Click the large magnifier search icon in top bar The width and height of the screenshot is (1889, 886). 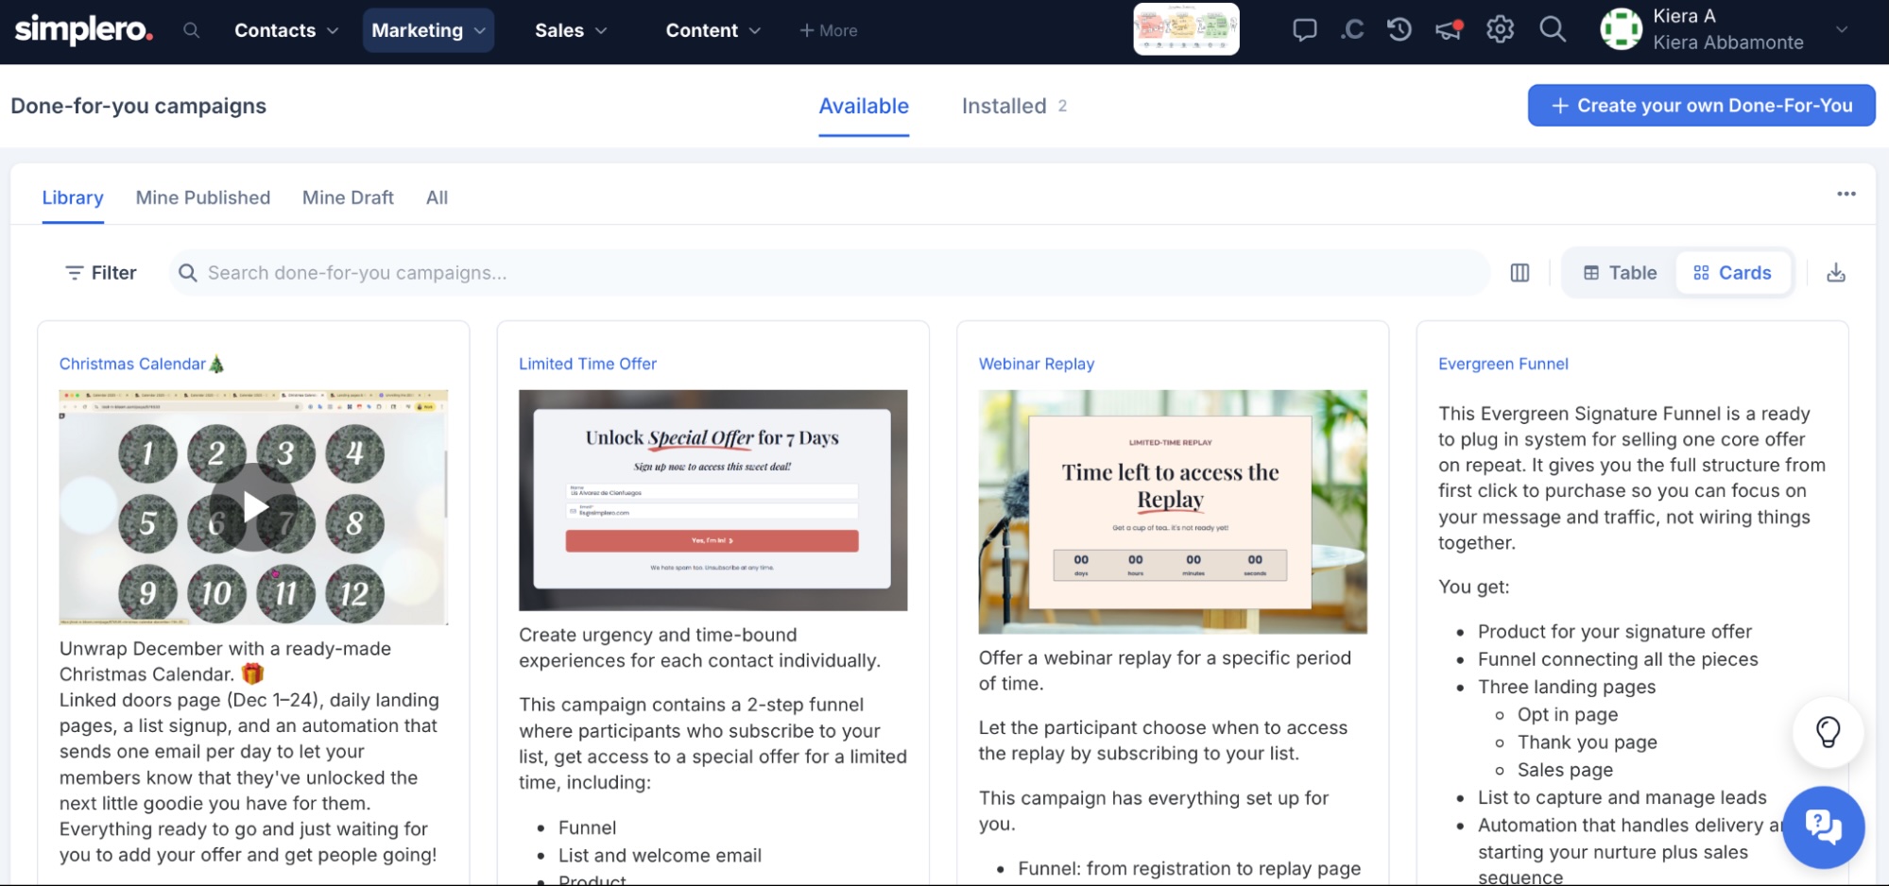(1553, 29)
